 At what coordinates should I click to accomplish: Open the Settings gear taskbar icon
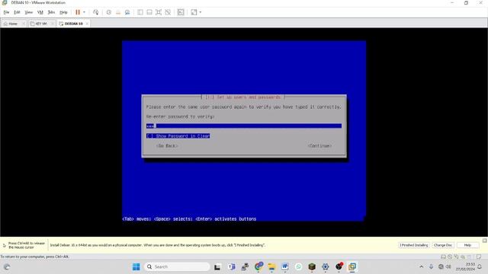pos(326,267)
